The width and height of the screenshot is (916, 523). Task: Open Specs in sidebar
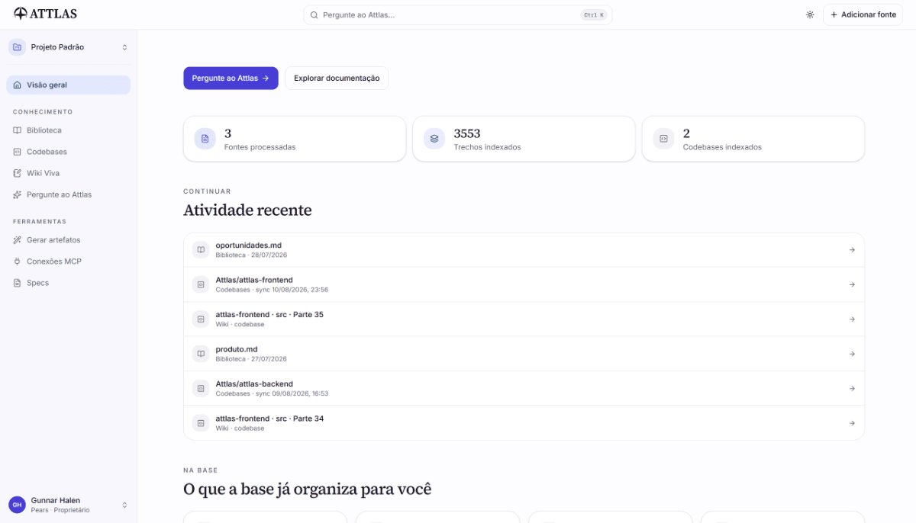click(x=68, y=283)
